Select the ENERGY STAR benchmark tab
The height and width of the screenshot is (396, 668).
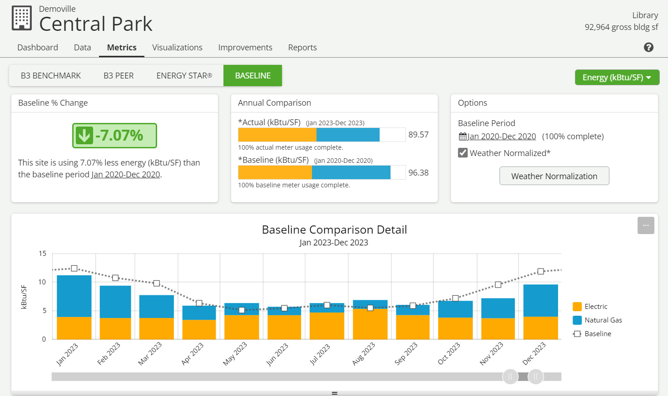[184, 76]
